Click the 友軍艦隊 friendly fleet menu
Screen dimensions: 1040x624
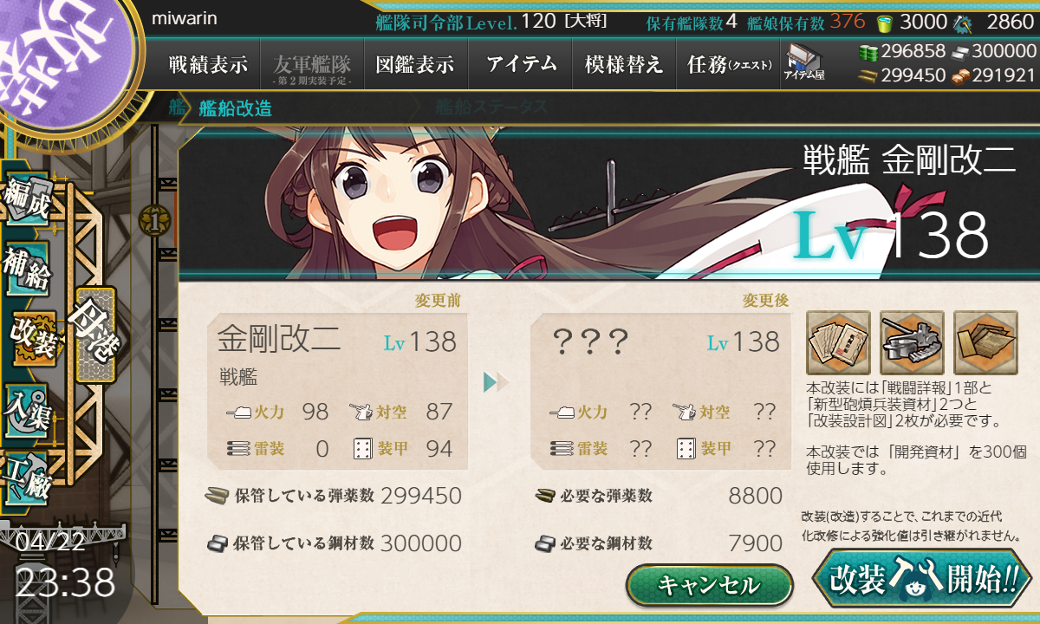(312, 66)
